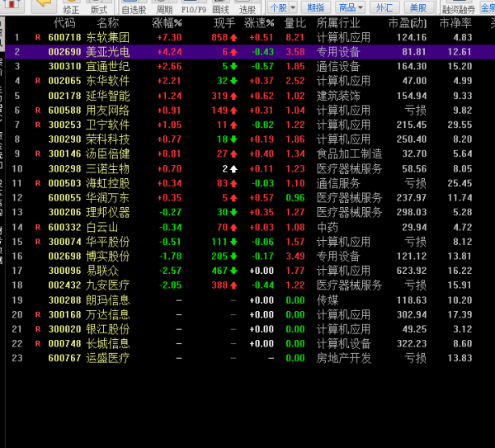This screenshot has width=495, height=448.
Task: Click 中药 industry cell
Action: tap(328, 227)
